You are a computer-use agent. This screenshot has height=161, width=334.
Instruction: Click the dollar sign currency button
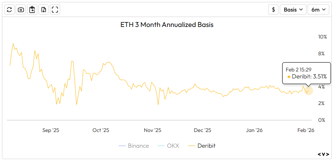coord(273,9)
